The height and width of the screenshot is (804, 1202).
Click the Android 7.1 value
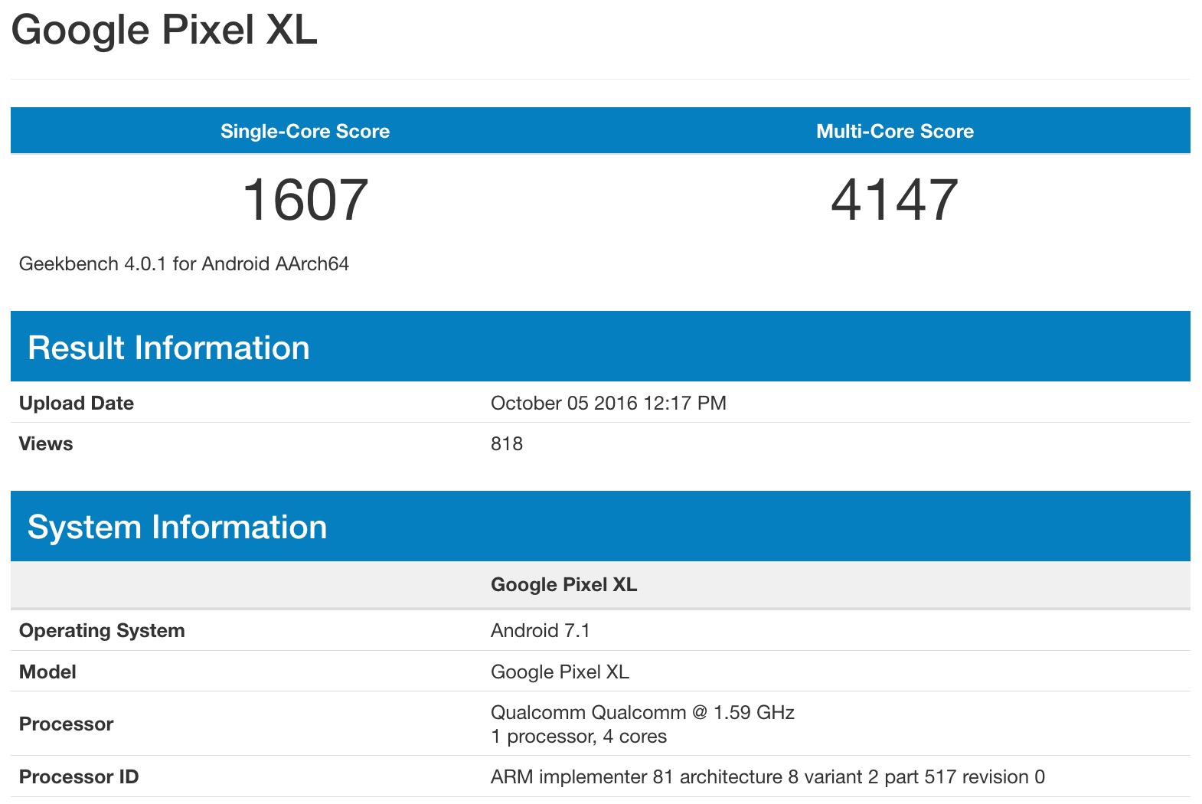[x=540, y=631]
